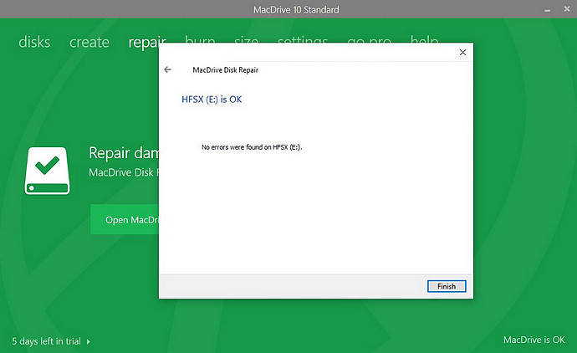The width and height of the screenshot is (577, 353).
Task: Open the settings tab
Action: point(303,39)
